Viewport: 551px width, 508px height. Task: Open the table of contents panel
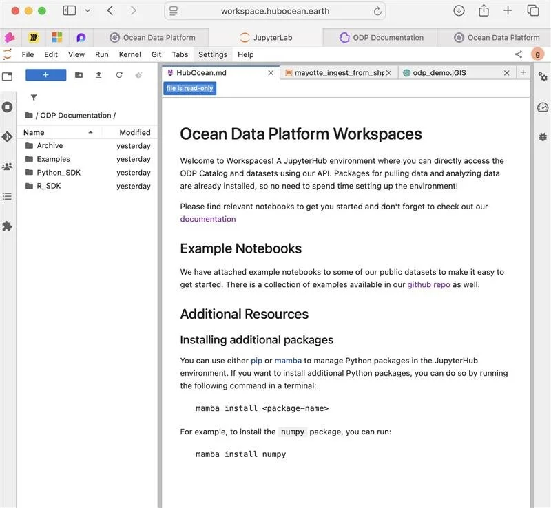tap(7, 196)
